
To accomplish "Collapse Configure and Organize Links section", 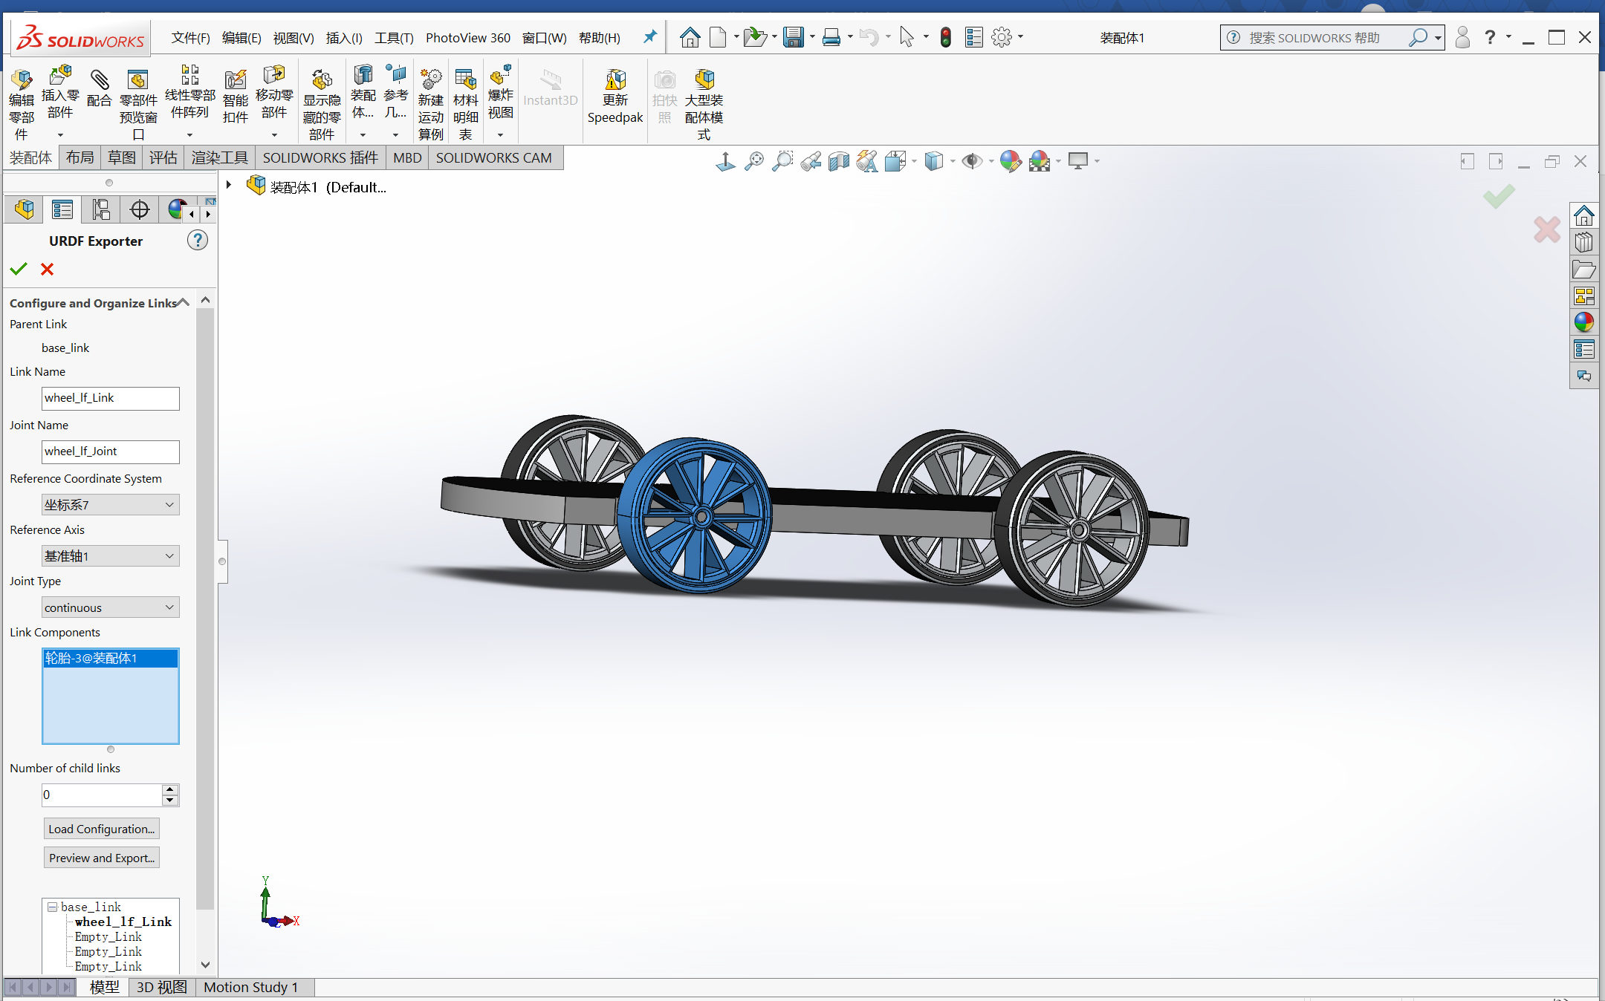I will pyautogui.click(x=184, y=302).
